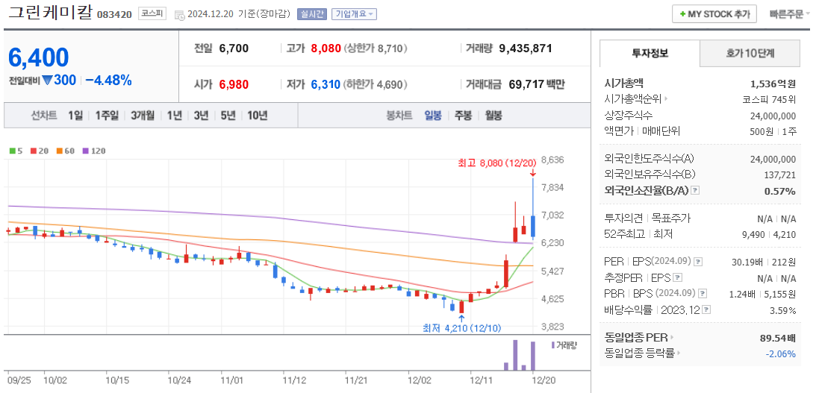
Task: Click the current price 6,400
Action: tap(39, 57)
